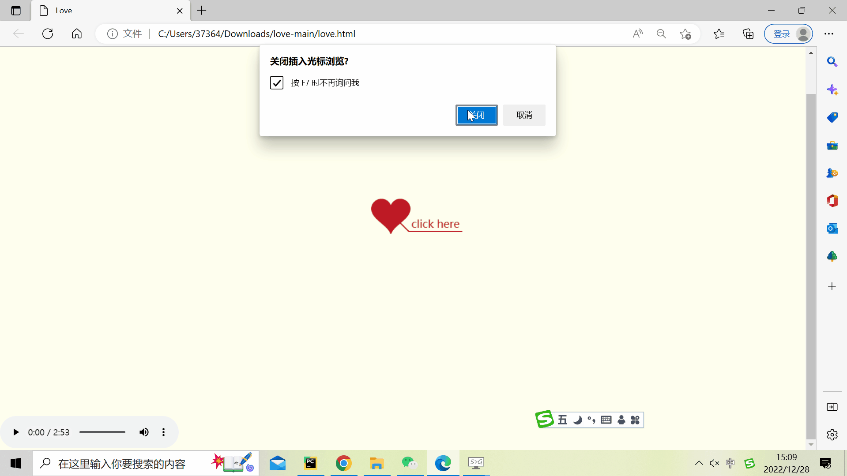Switch to Microsoft Edge on taskbar
The image size is (847, 476).
443,463
